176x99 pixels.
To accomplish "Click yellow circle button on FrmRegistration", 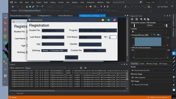I will pos(103,20).
